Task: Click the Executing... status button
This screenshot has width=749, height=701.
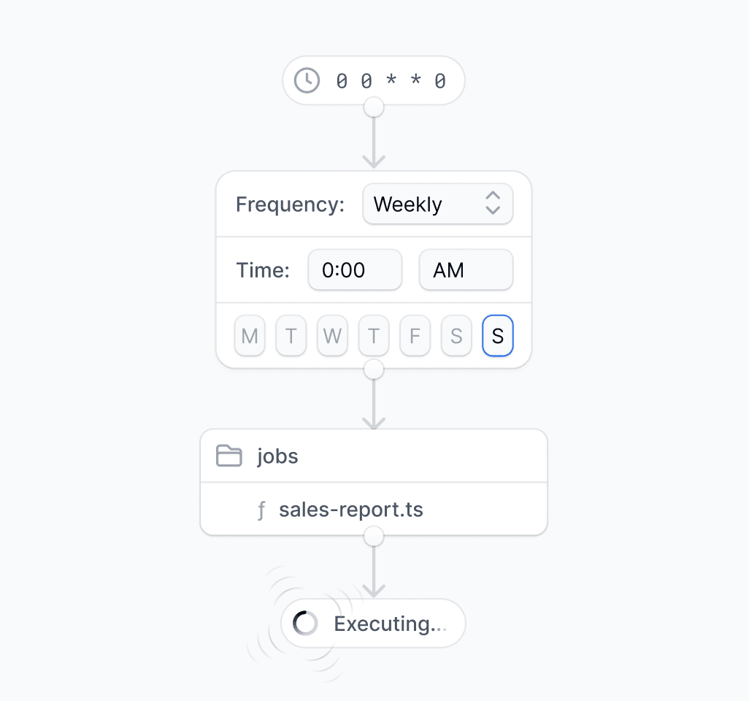Action: pyautogui.click(x=374, y=623)
